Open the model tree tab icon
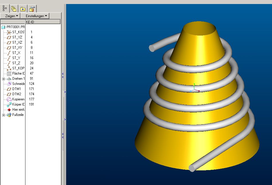 tap(5, 8)
